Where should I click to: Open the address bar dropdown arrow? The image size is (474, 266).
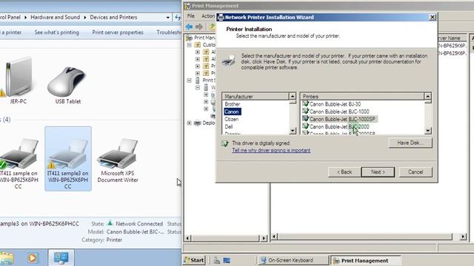tap(168, 18)
